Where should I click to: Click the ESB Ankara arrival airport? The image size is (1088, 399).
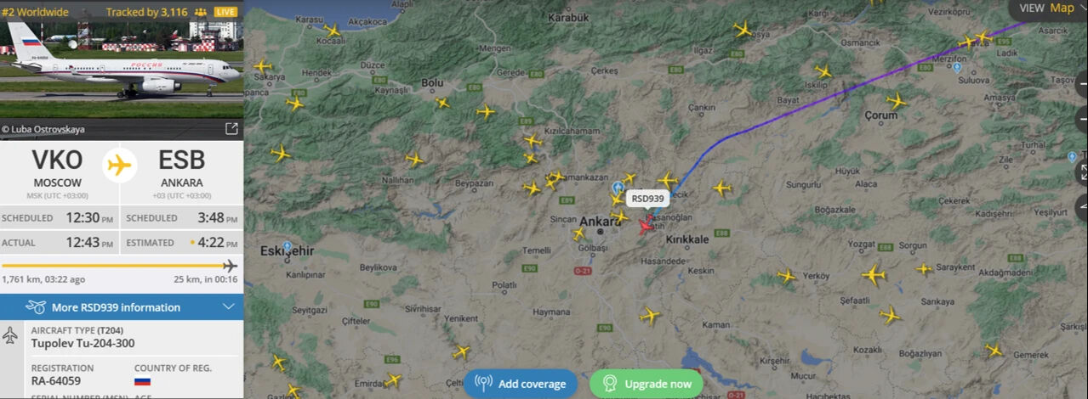coord(182,169)
